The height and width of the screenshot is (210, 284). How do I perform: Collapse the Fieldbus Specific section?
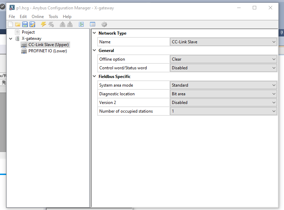94,77
